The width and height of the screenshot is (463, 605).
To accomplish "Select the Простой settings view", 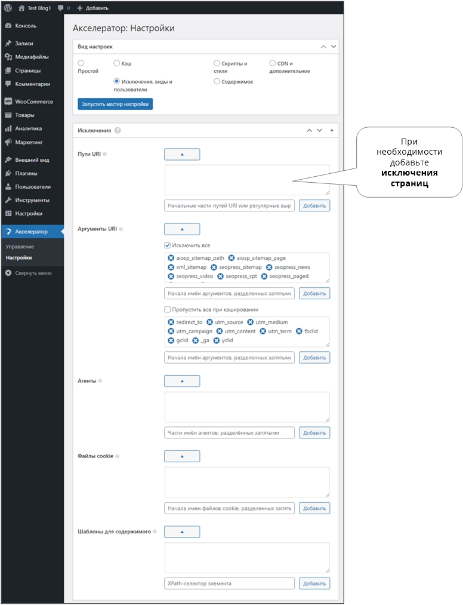I will pyautogui.click(x=81, y=63).
